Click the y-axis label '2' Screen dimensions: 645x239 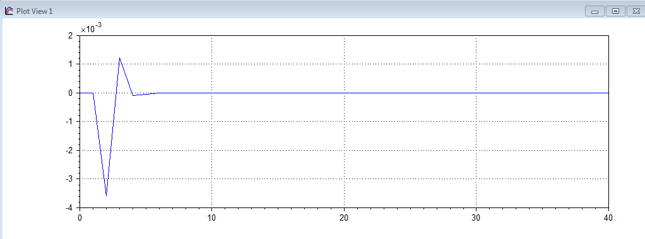(x=71, y=35)
